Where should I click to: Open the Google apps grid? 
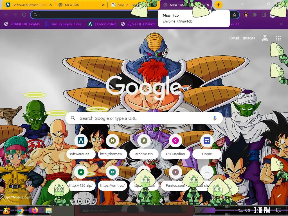[278, 38]
